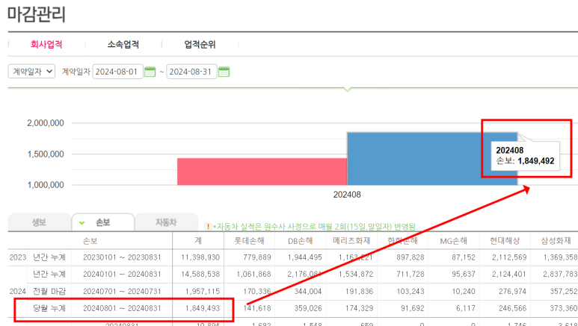Click the 779,889 롯데손해 cell

pos(257,257)
